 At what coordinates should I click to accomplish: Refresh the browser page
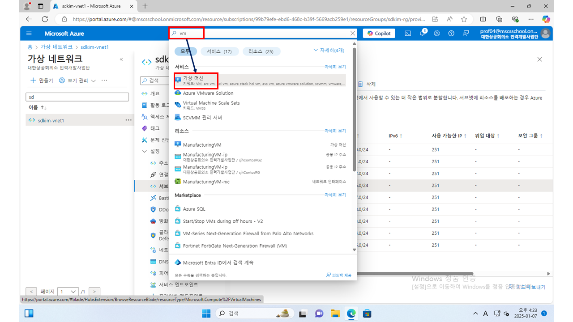point(45,19)
